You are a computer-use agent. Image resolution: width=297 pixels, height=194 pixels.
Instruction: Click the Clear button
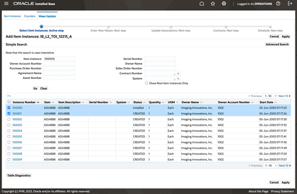[44, 88]
